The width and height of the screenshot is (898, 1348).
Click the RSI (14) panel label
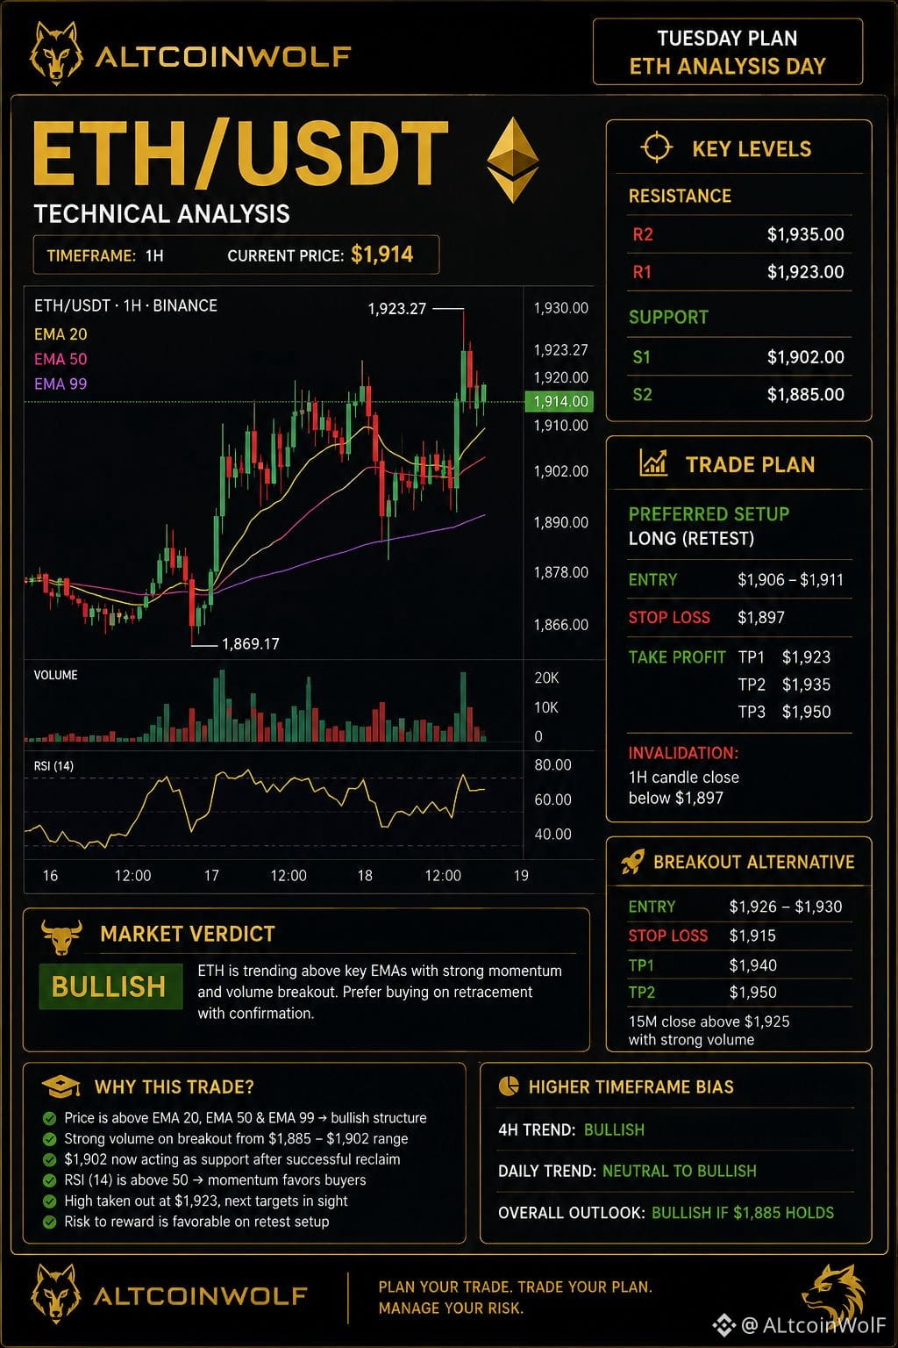53,766
